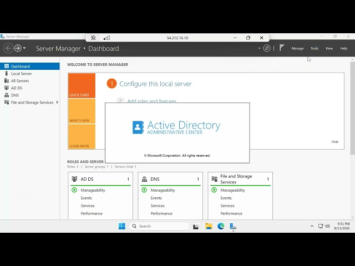Launch Microsoft Edge from taskbar
Screen dimensions: 355x266
tap(221, 226)
